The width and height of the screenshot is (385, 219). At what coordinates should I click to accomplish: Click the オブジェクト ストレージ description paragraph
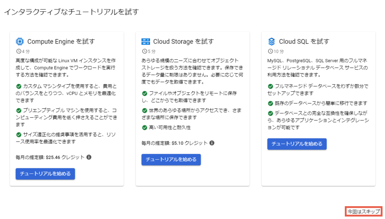(192, 71)
